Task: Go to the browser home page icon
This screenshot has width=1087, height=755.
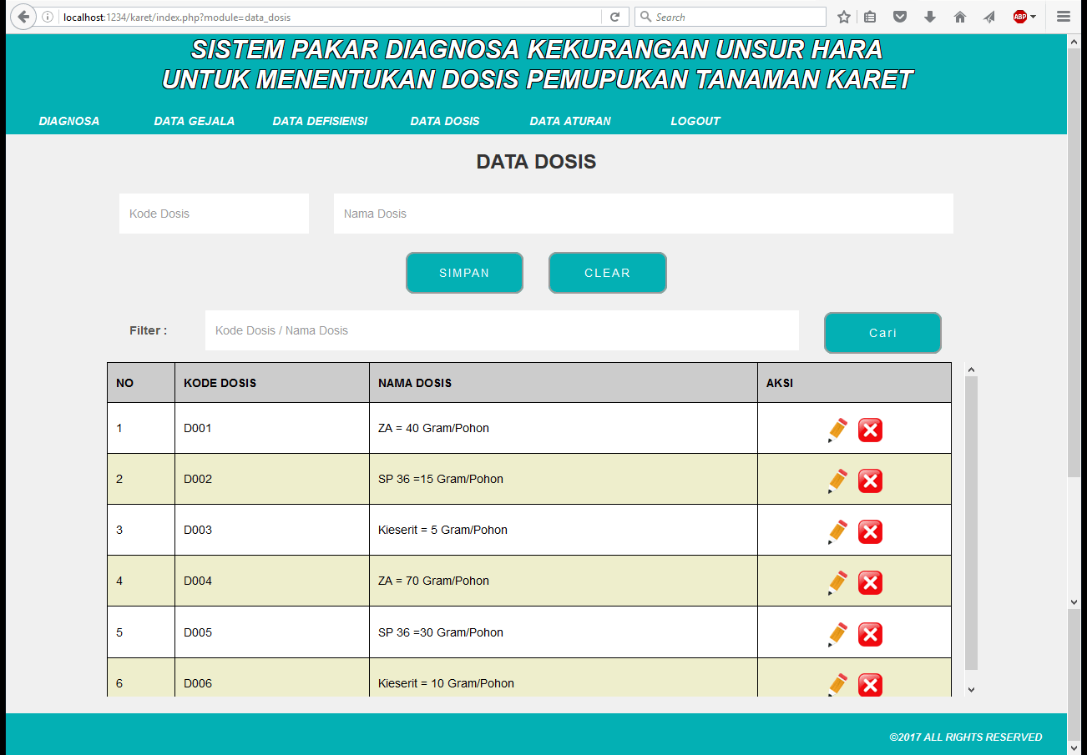Action: point(960,17)
